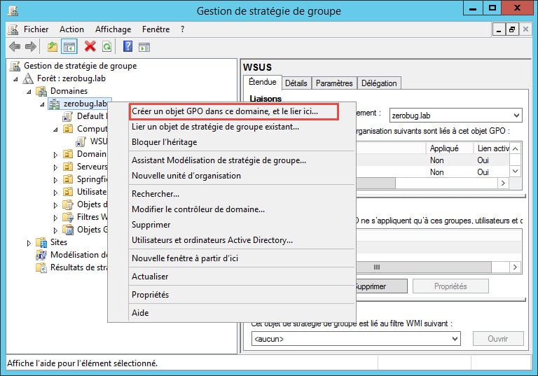Screen dimensions: 538x376
Task: Choose 'Lier un objet de stratégie de groupe existant'
Action: (215, 127)
